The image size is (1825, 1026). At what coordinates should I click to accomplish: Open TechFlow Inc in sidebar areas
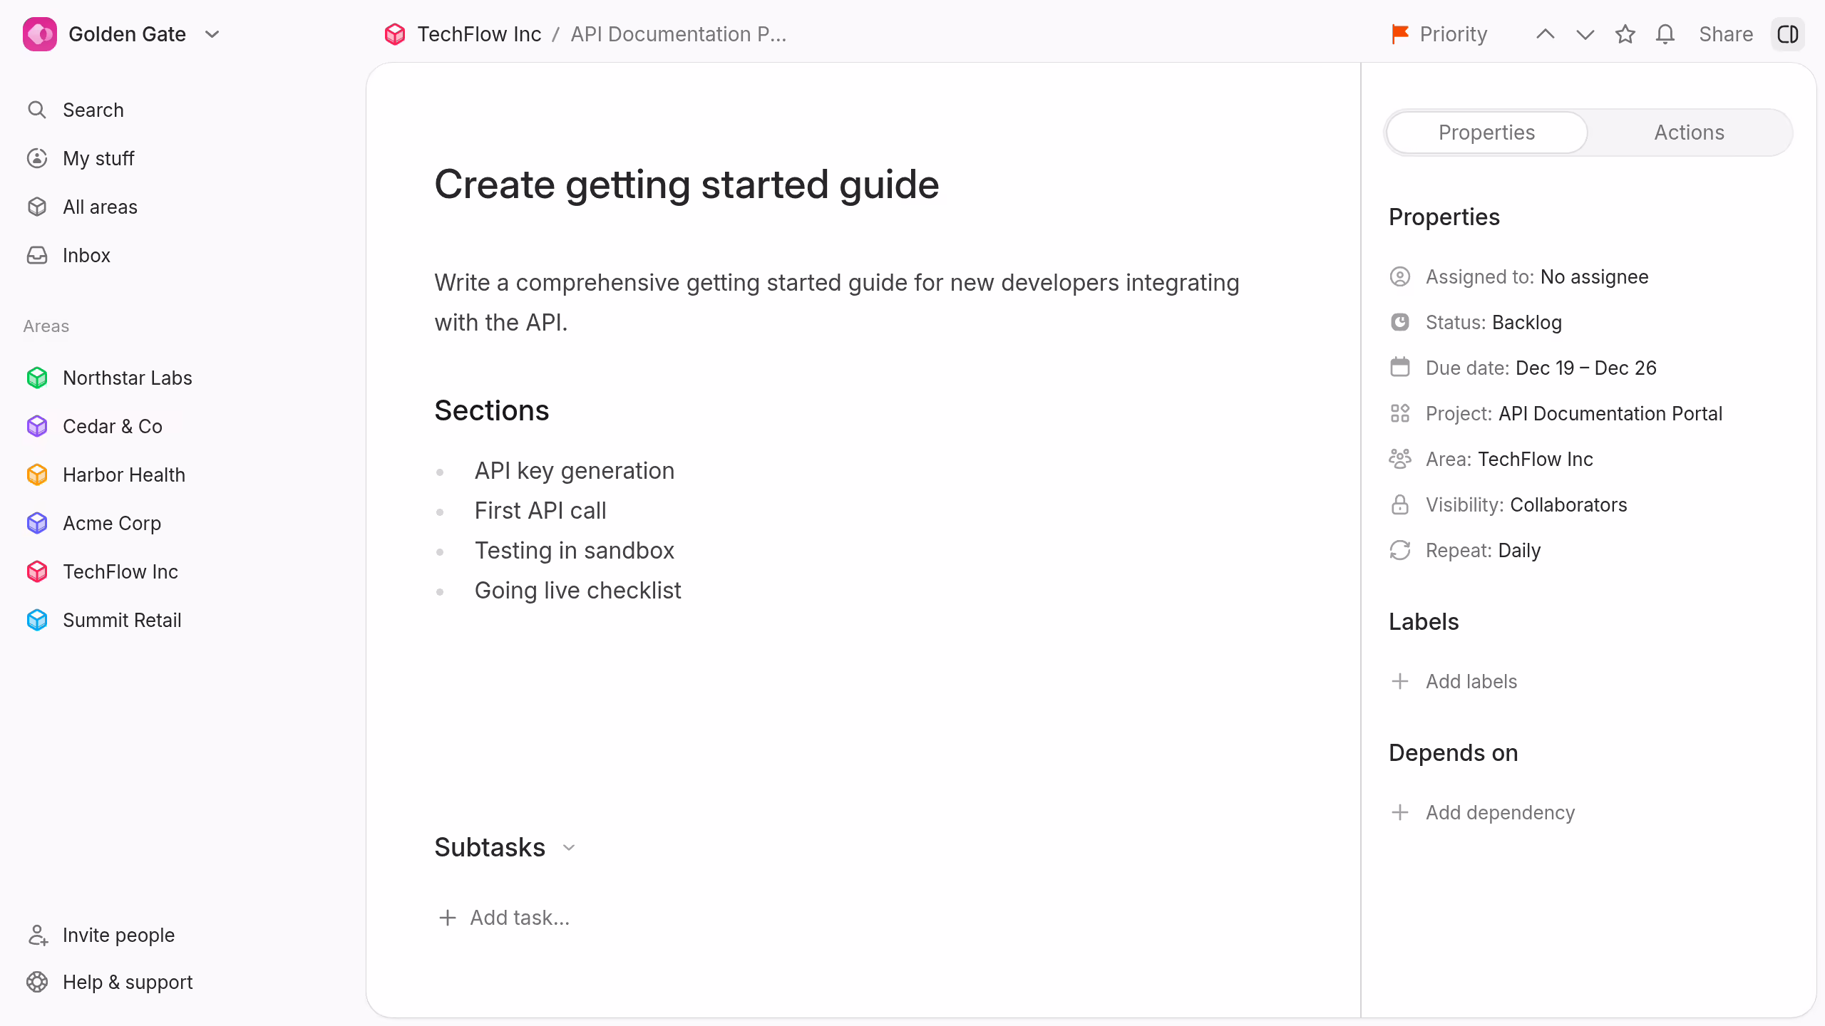pyautogui.click(x=102, y=571)
